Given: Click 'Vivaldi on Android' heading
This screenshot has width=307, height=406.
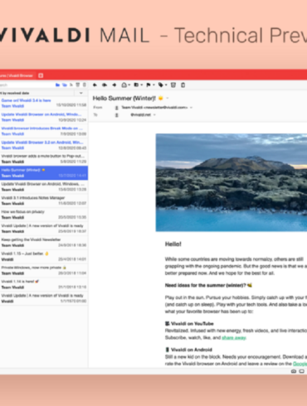Looking at the screenshot, I should (x=191, y=350).
